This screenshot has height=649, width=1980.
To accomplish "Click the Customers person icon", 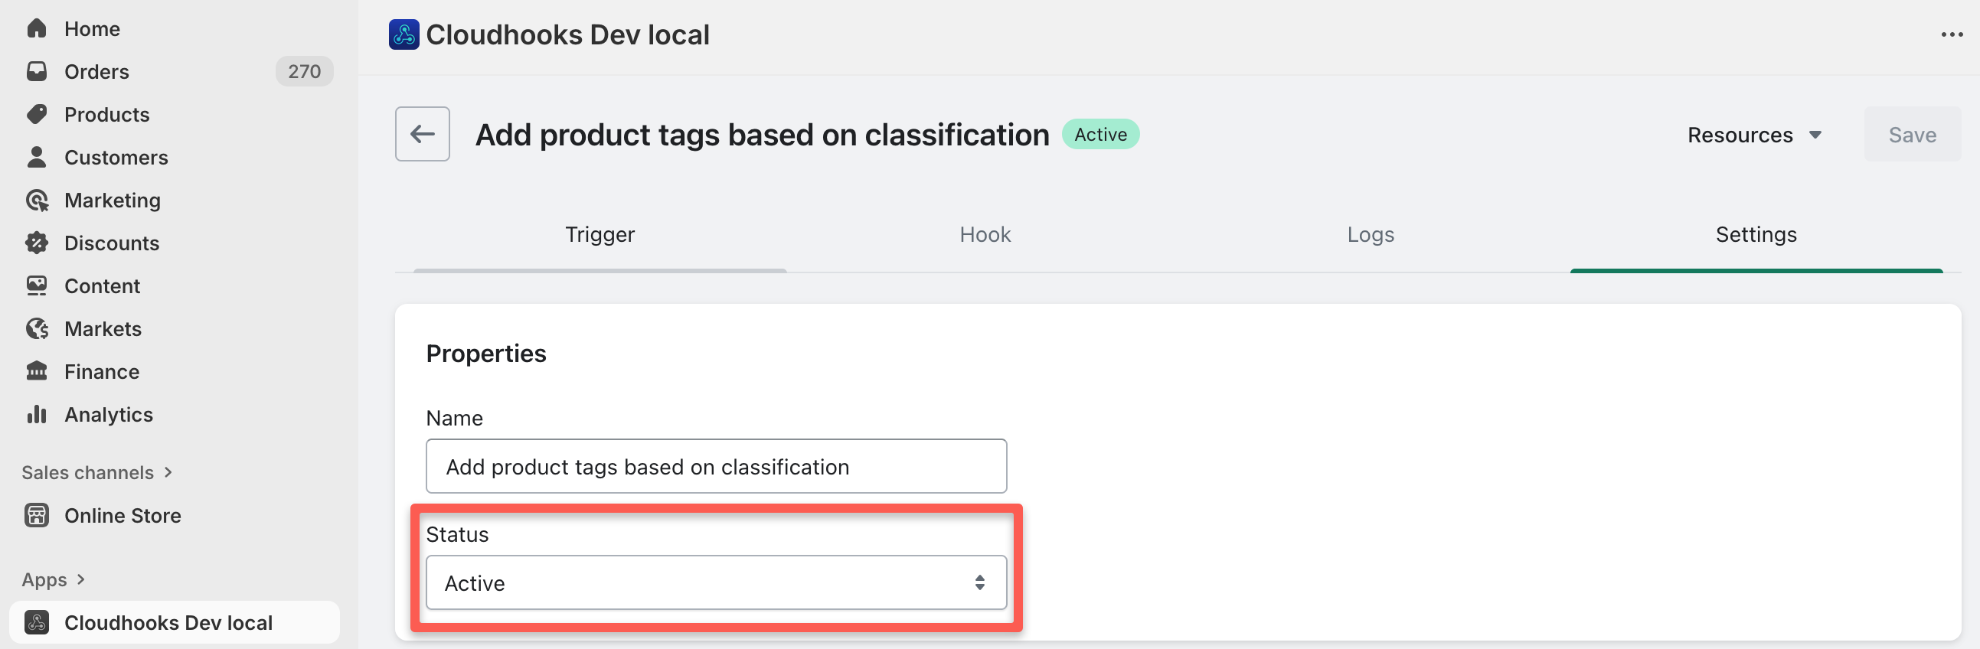I will click(x=36, y=158).
